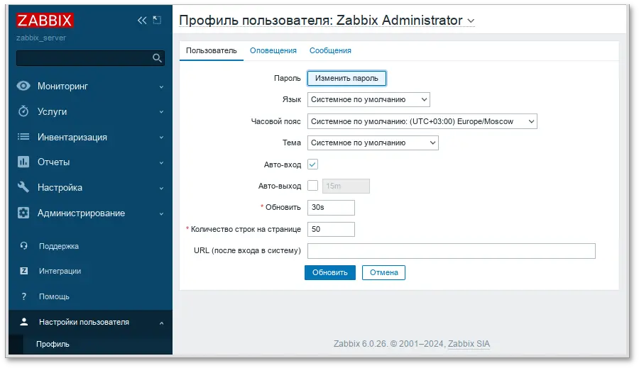Viewport: 639px width, 368px height.
Task: Enable the Авто-выход checkbox
Action: 312,186
